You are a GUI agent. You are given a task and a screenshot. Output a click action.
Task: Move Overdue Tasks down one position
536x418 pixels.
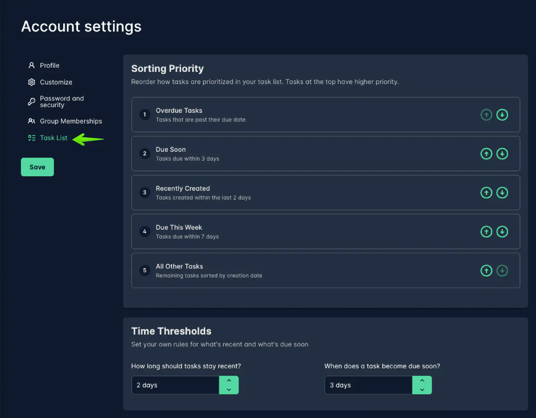[x=502, y=115]
